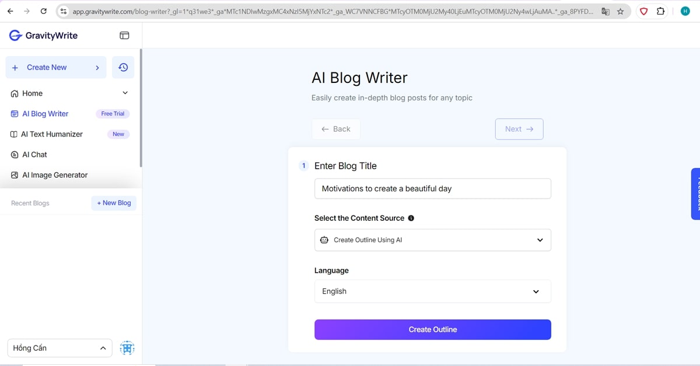This screenshot has height=366, width=700.
Task: Click the info icon beside Content Source
Action: tap(411, 218)
